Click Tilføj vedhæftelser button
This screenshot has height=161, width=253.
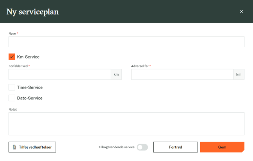pyautogui.click(x=32, y=147)
